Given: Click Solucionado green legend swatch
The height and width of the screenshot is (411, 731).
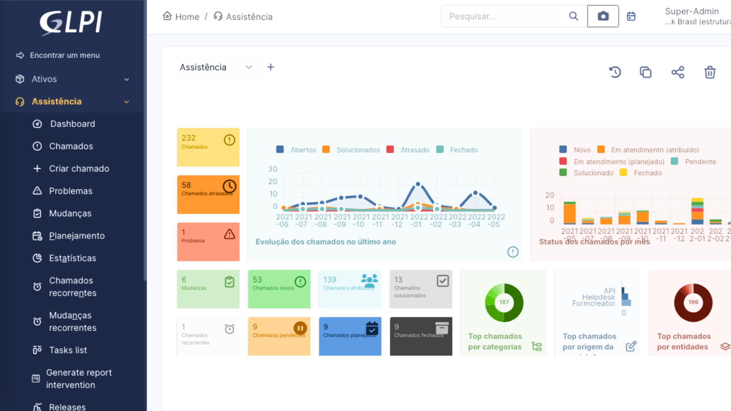Looking at the screenshot, I should [563, 173].
